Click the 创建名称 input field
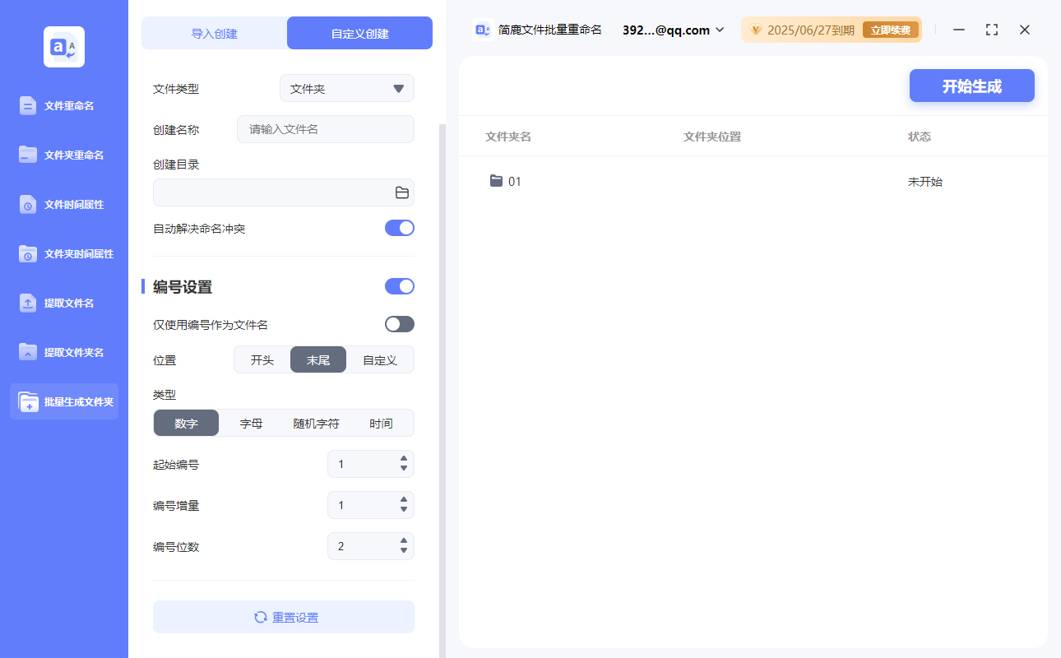This screenshot has height=658, width=1061. [x=325, y=129]
